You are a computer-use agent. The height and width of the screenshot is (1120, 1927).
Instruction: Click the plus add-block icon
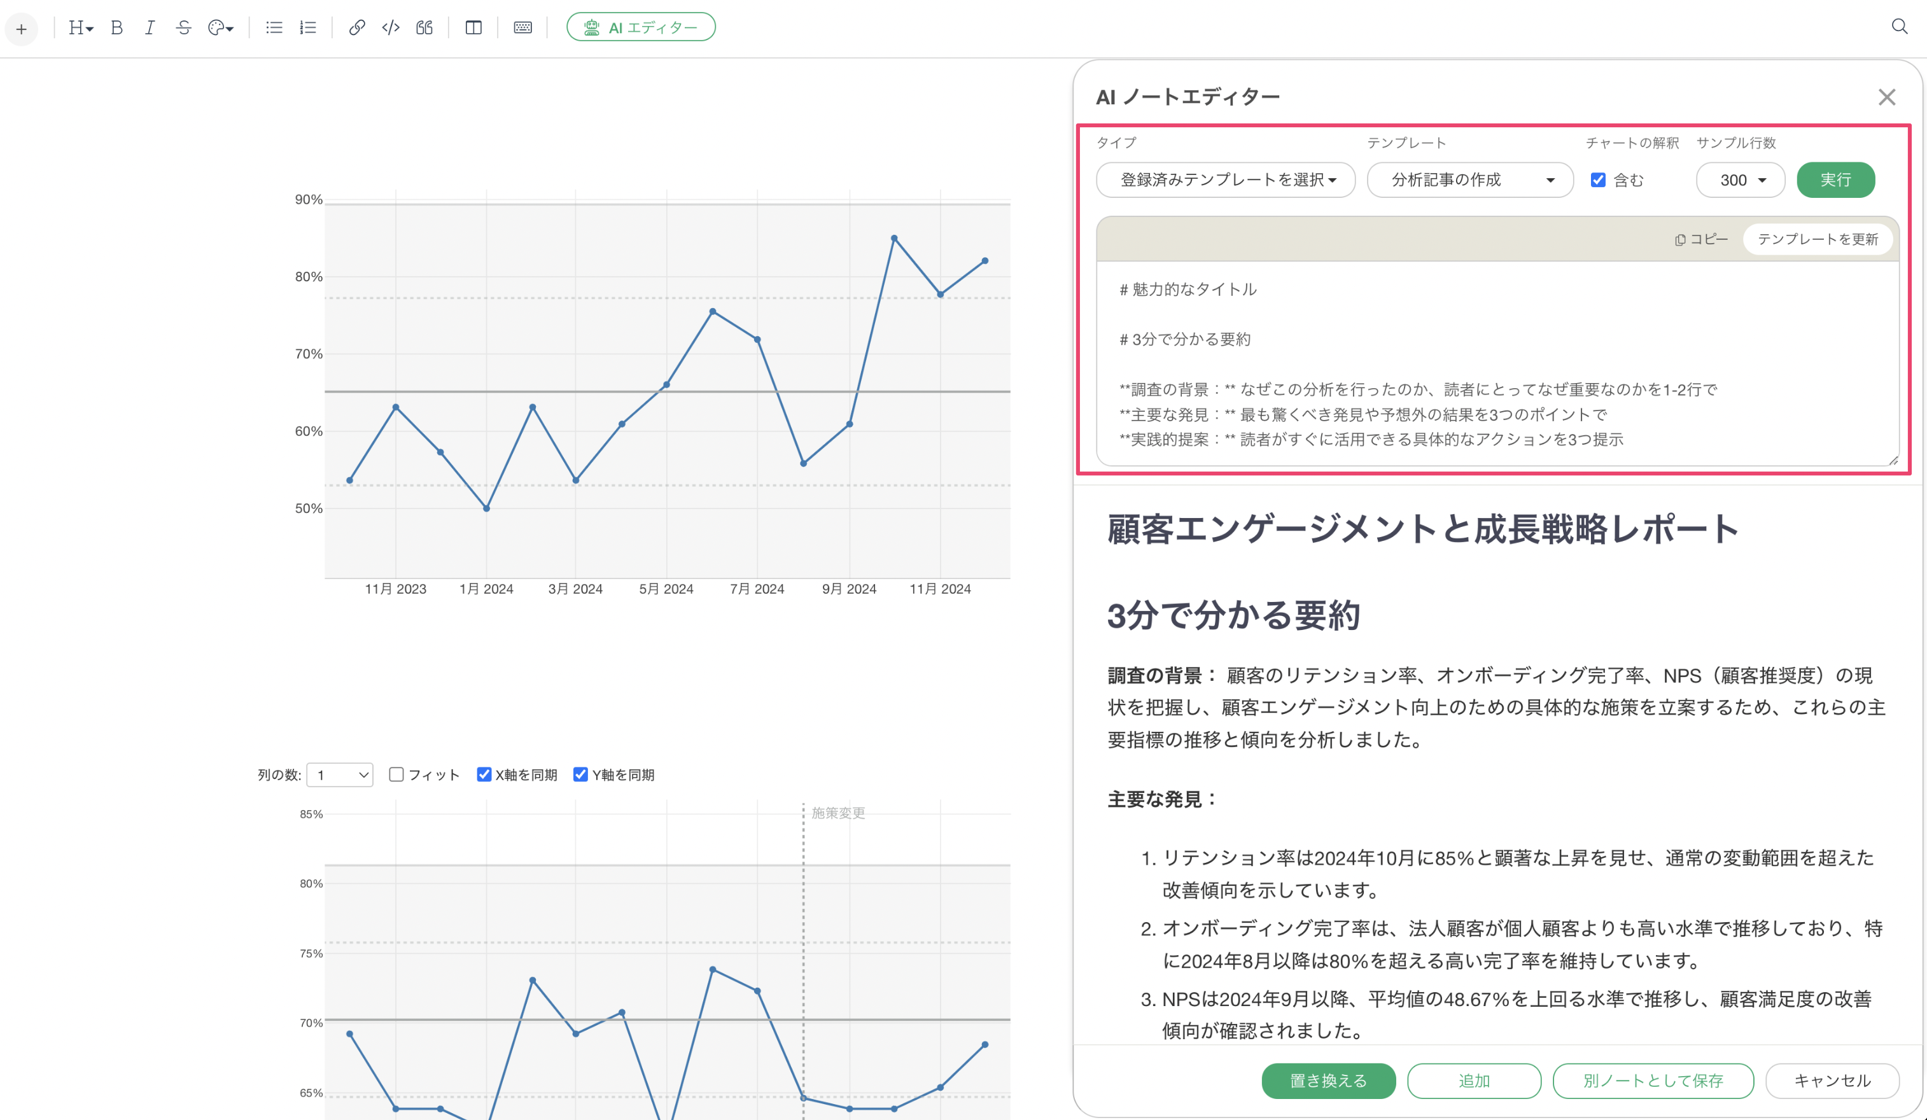[x=22, y=29]
